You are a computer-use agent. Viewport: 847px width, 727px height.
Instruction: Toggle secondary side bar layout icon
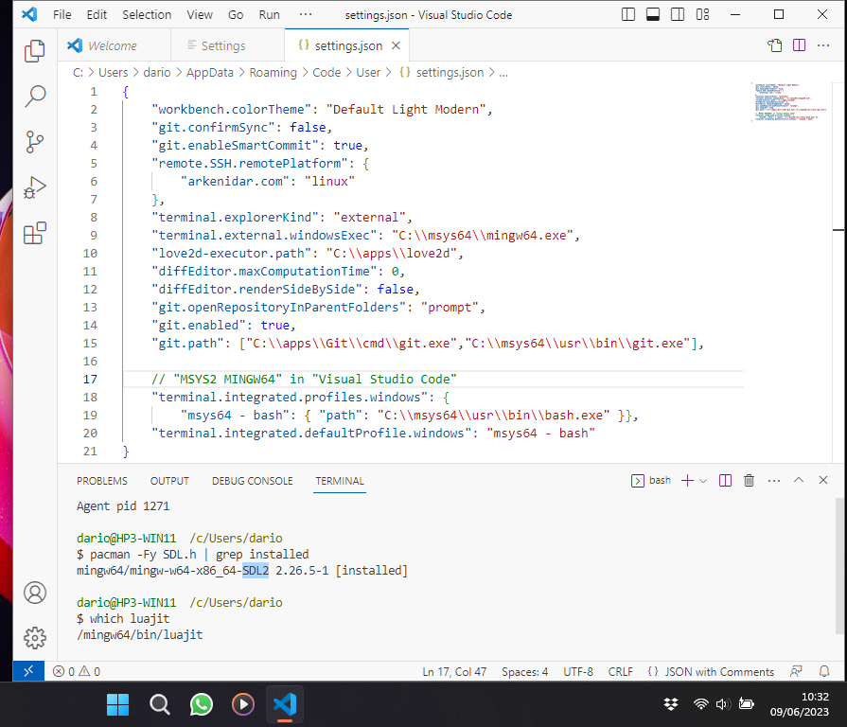pos(678,14)
